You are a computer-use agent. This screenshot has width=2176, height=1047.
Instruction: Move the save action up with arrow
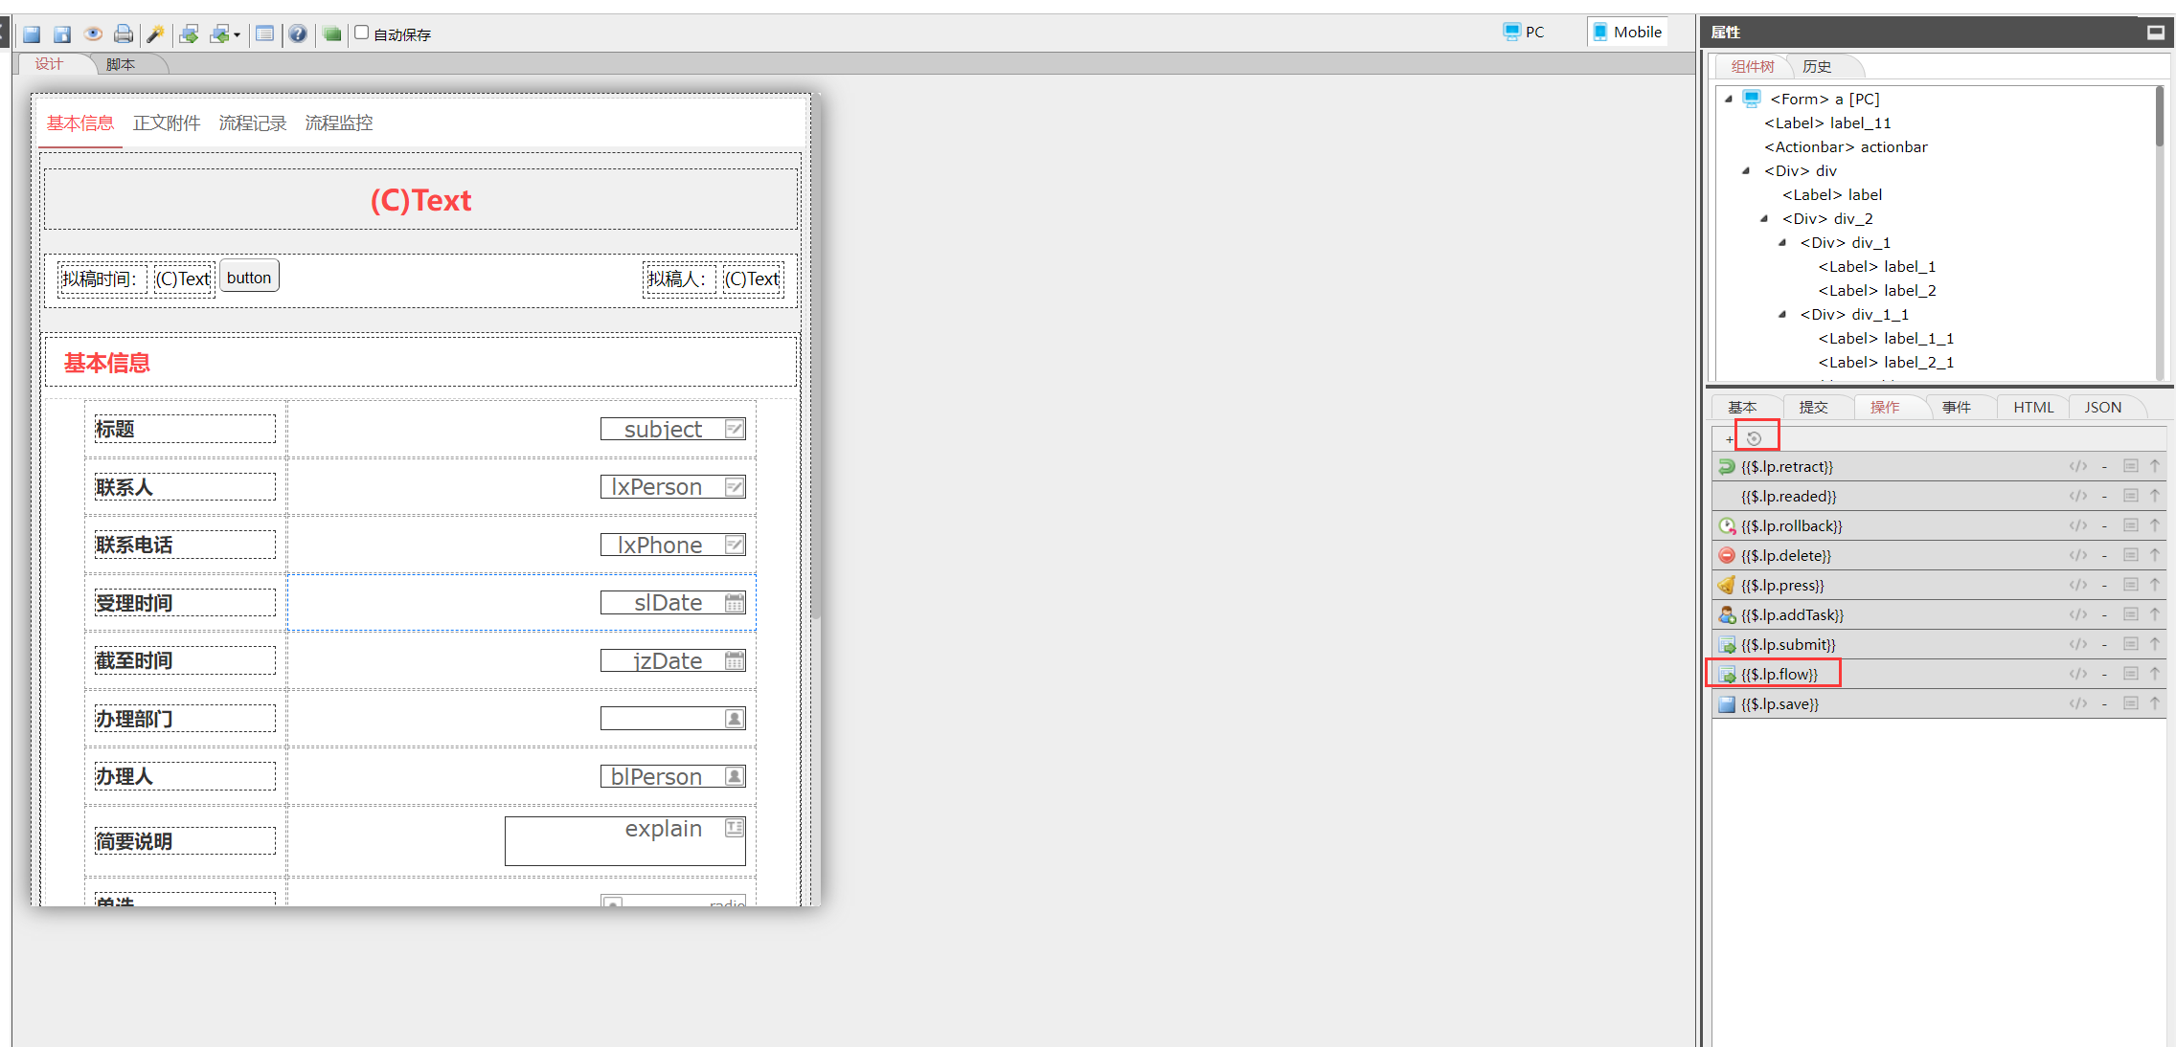click(2155, 703)
